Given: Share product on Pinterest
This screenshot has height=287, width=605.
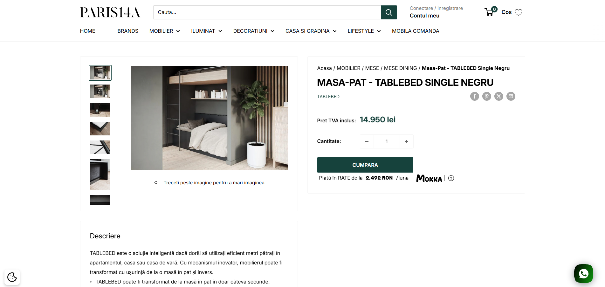Looking at the screenshot, I should (x=487, y=96).
